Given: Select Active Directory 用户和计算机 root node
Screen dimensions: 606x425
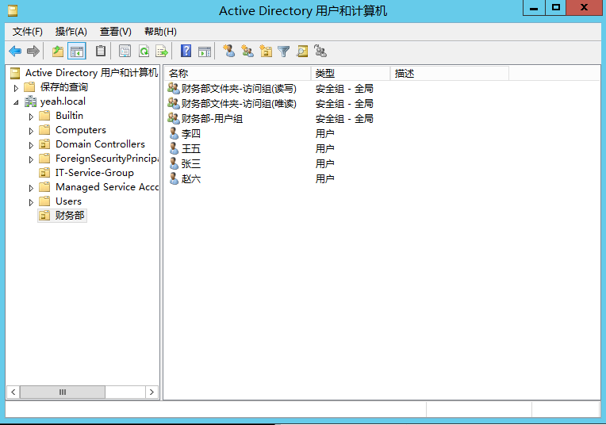Looking at the screenshot, I should 91,73.
